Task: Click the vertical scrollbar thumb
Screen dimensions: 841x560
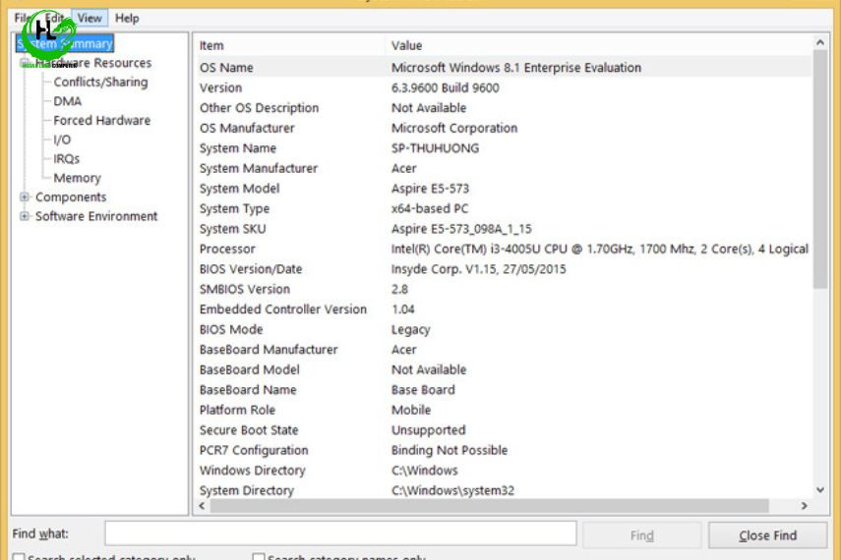Action: coord(820,169)
